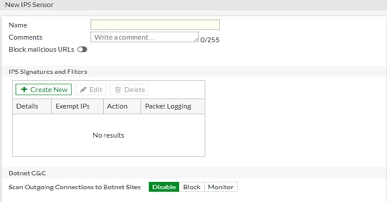387x202 pixels.
Task: Click the 0/255 character counter
Action: pyautogui.click(x=210, y=40)
